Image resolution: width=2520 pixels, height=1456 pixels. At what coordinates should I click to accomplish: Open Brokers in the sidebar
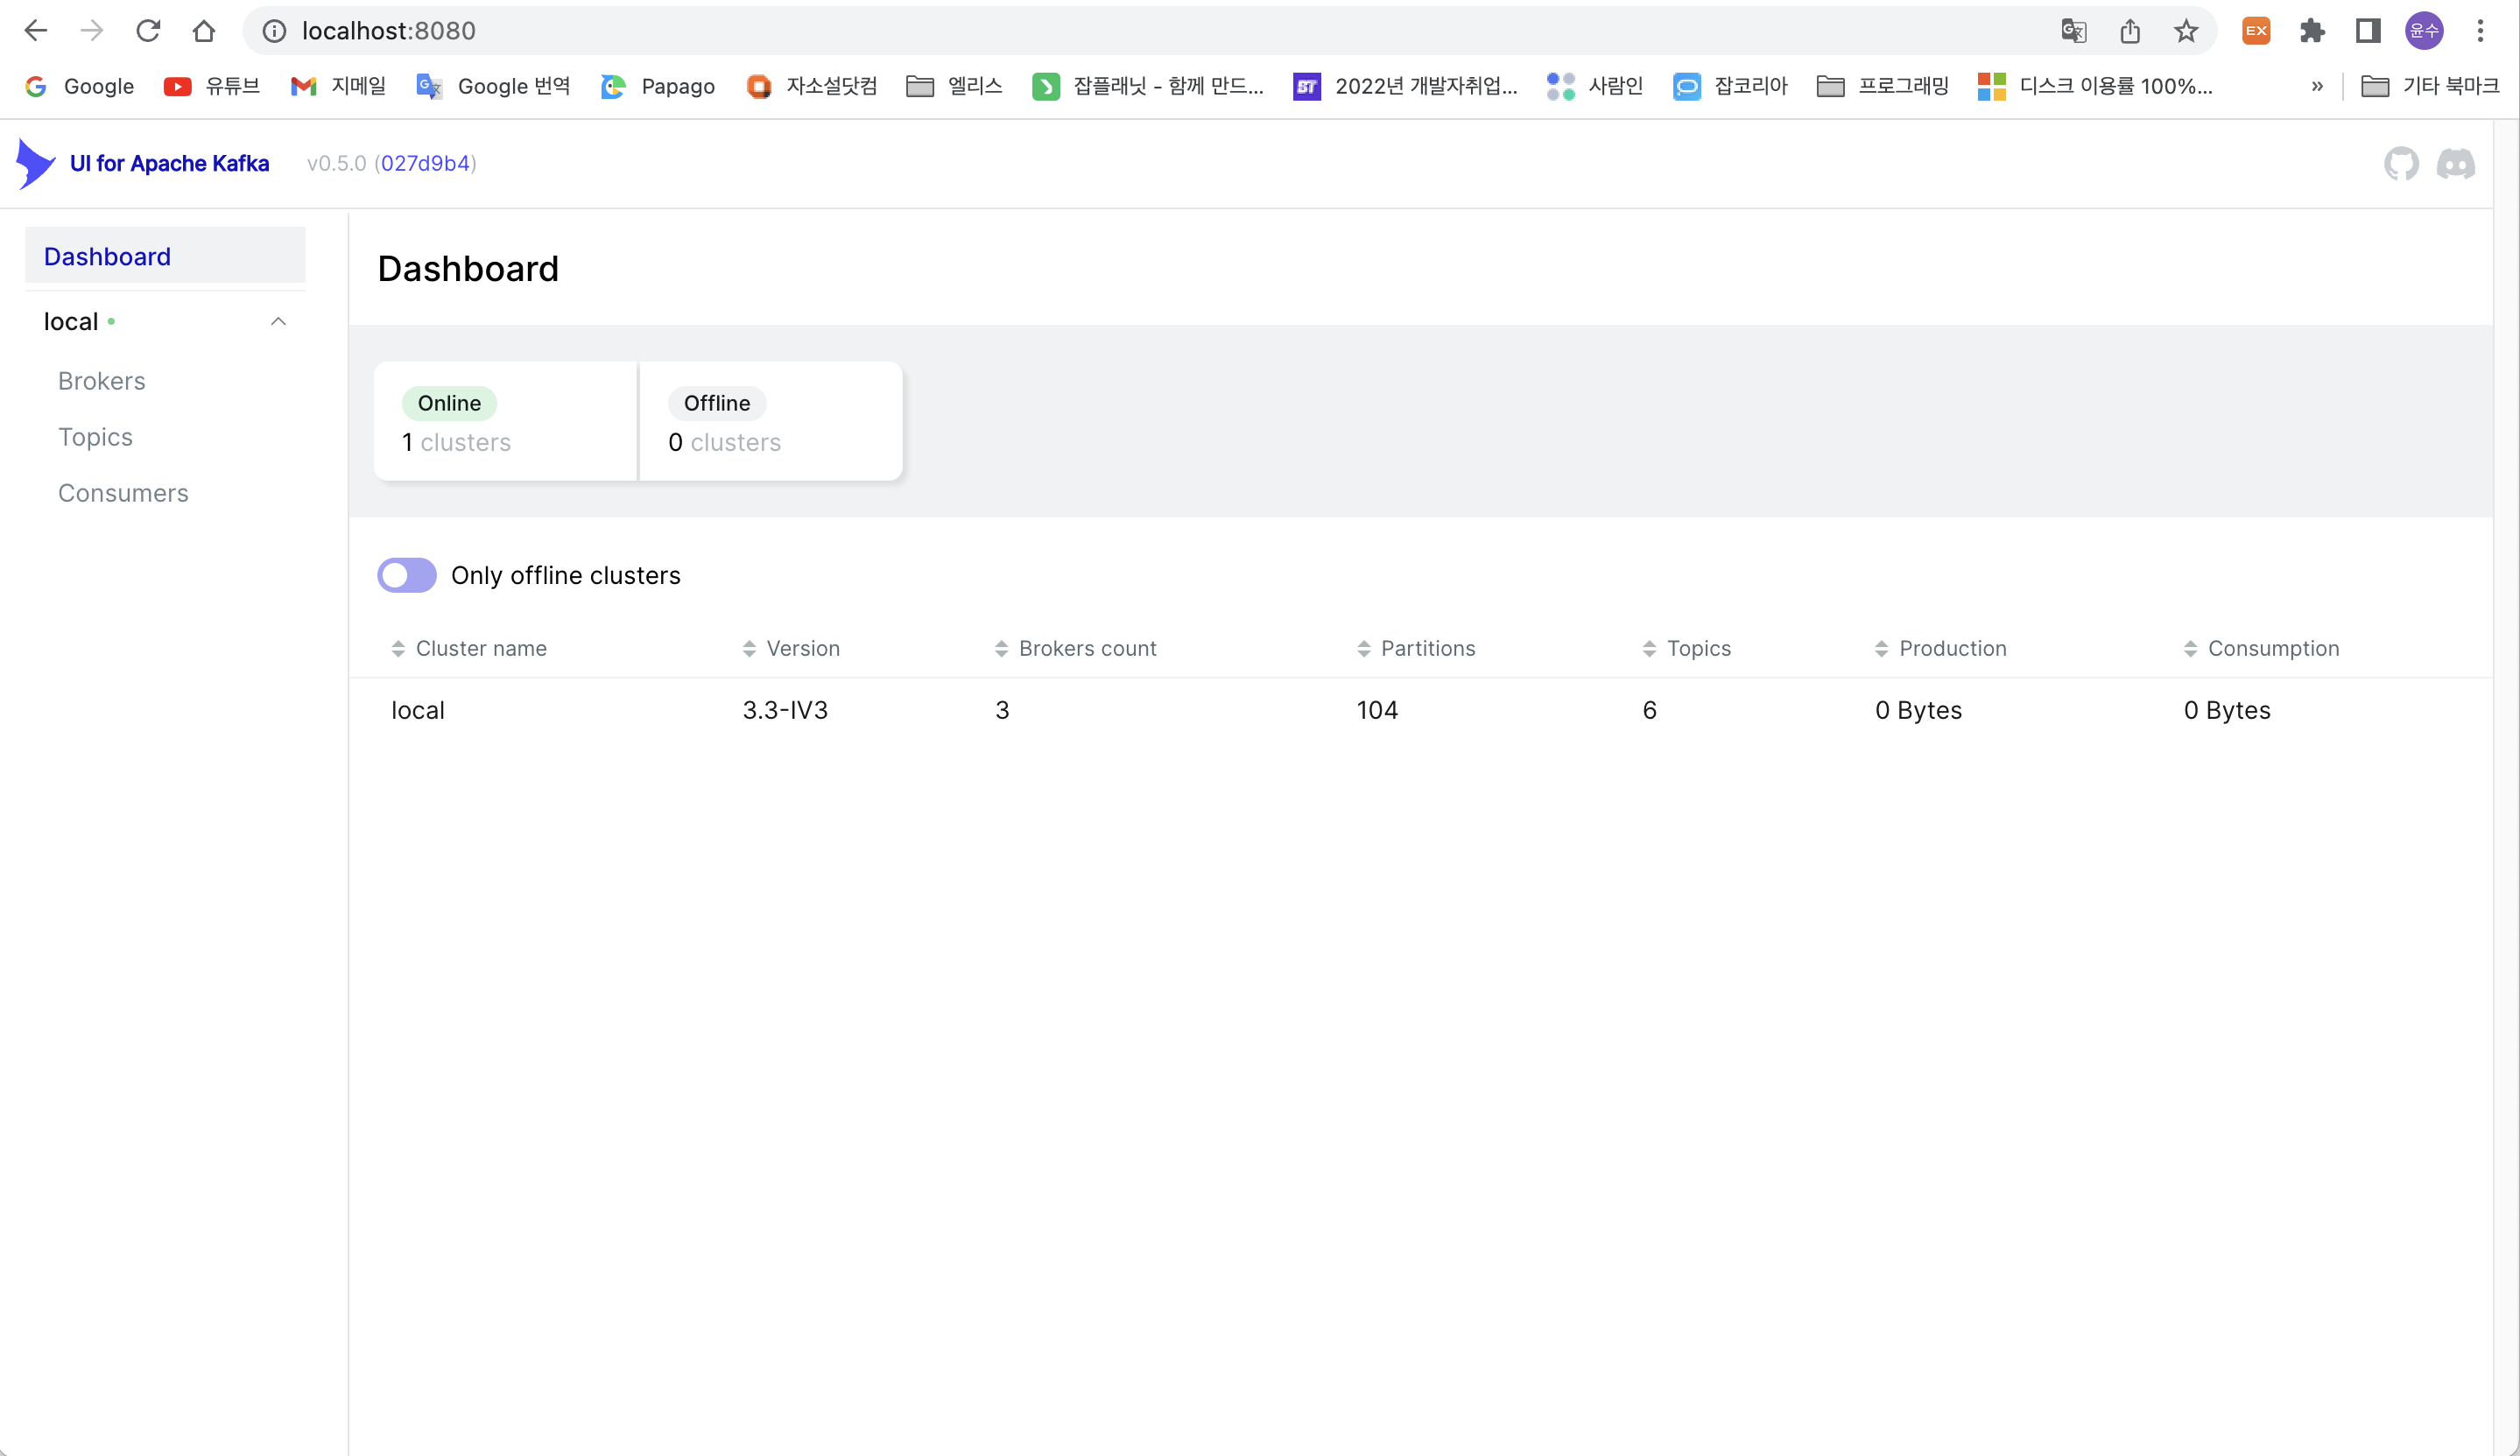102,381
